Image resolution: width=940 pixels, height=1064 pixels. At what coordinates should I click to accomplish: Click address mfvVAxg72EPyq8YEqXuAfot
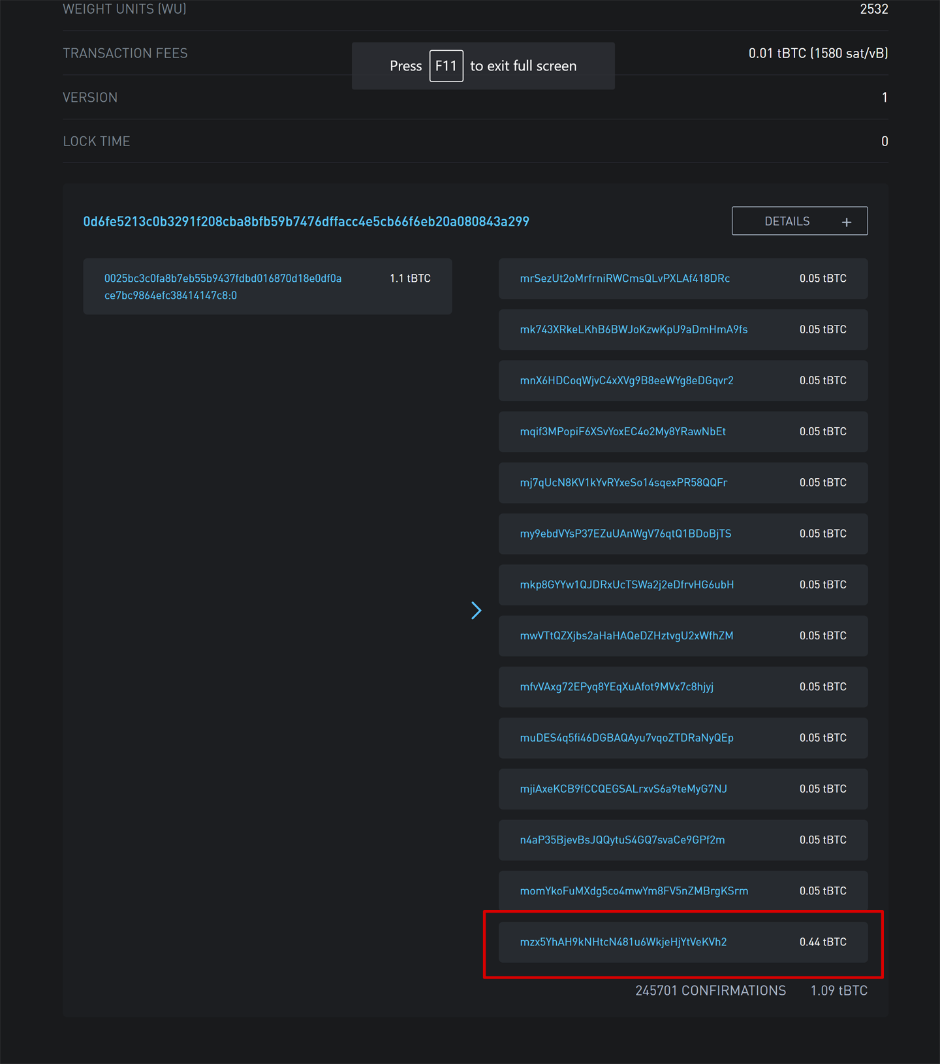(616, 686)
